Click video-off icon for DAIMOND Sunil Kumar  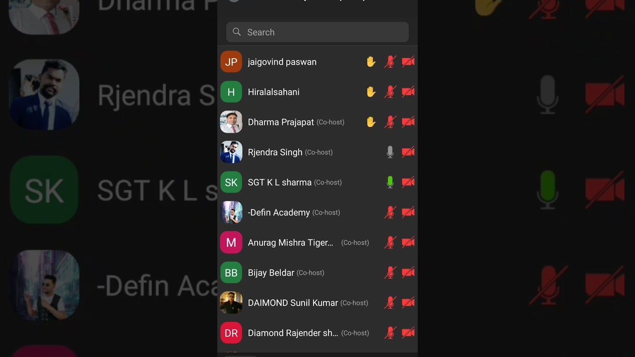(x=408, y=303)
